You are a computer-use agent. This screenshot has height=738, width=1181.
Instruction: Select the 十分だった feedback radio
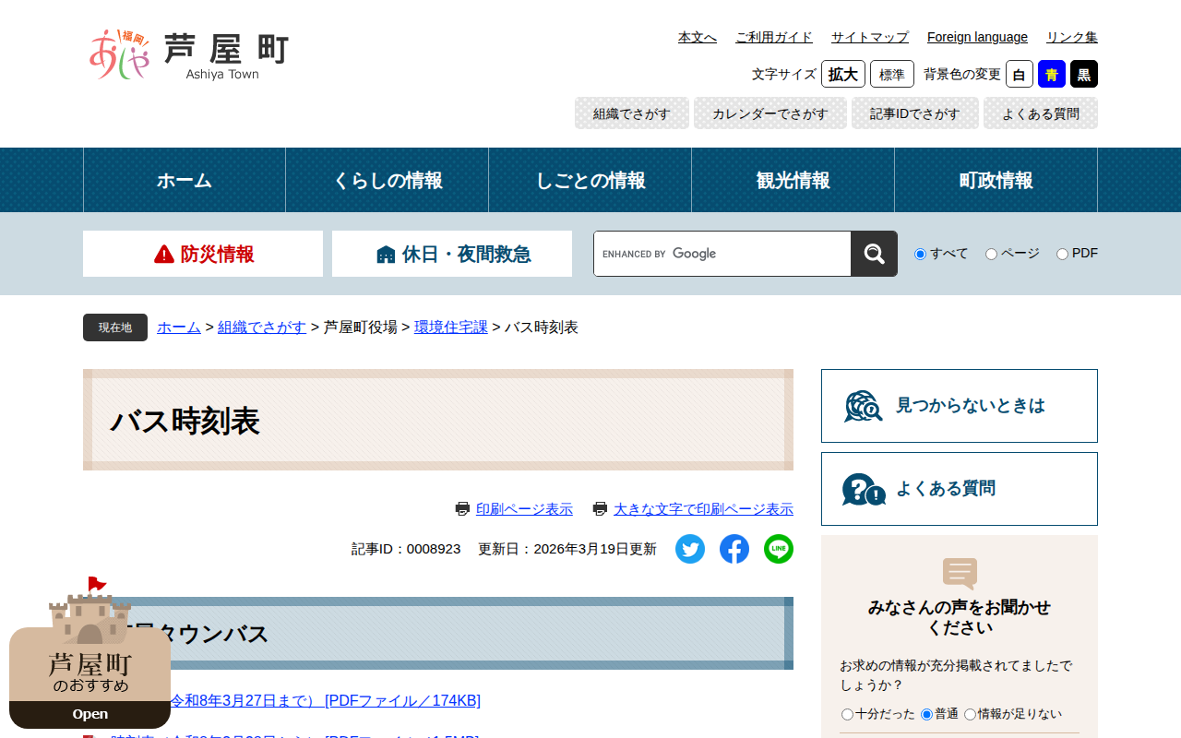[x=847, y=714]
